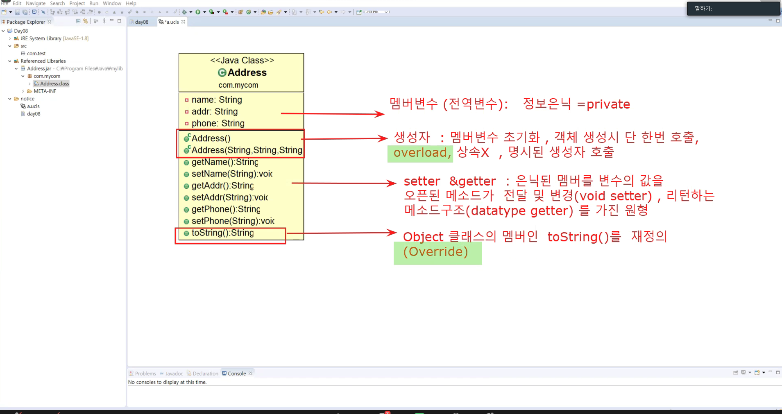Viewport: 782px width, 414px height.
Task: Collapse the notice folder node
Action: click(10, 99)
